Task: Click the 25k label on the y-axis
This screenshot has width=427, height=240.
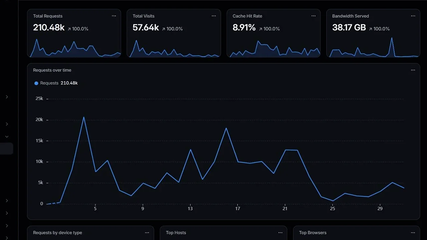Action: pos(39,99)
